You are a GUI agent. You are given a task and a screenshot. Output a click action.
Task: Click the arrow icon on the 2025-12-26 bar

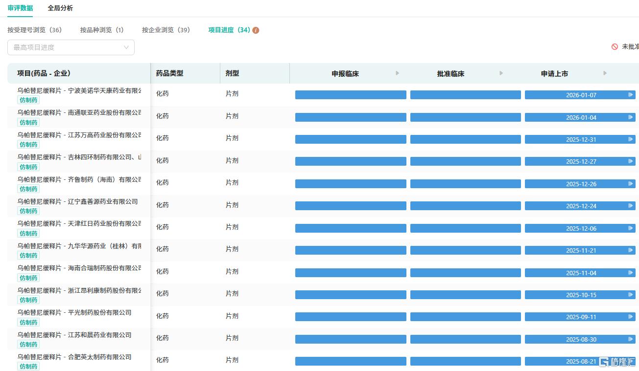point(631,184)
